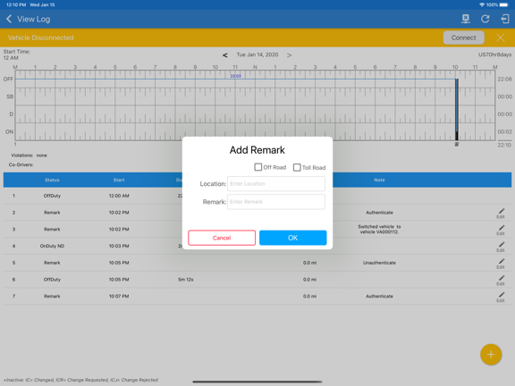Viewport: 515px width, 386px height.
Task: Edit the Switched vehicle remark row
Action: [x=501, y=230]
